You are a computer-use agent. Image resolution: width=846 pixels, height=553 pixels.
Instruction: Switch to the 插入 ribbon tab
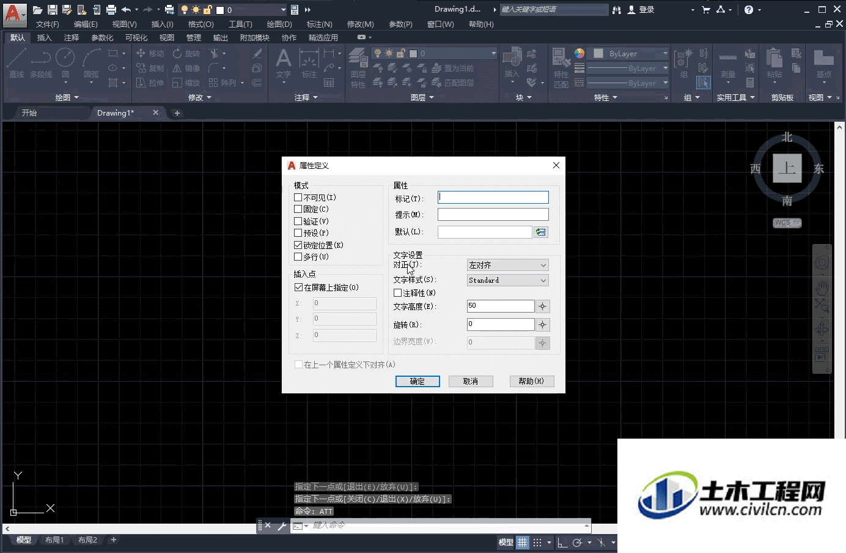click(x=45, y=38)
